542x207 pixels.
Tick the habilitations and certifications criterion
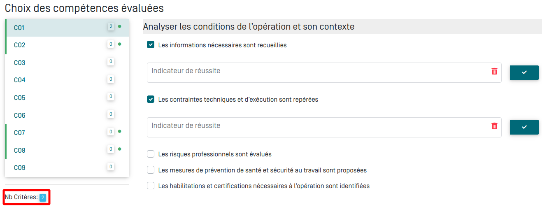pos(151,186)
